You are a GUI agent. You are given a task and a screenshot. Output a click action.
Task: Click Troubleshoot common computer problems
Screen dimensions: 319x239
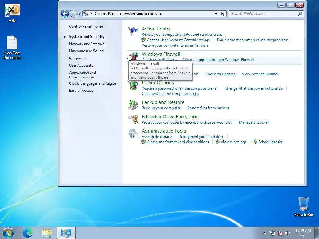pos(252,40)
